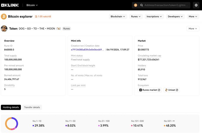Expand the Blockchain menu
Screen dimensions: 202x135
(x=118, y=17)
